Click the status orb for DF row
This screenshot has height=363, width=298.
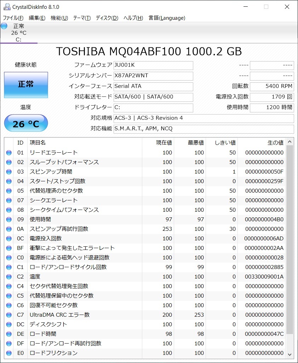(x=9, y=344)
